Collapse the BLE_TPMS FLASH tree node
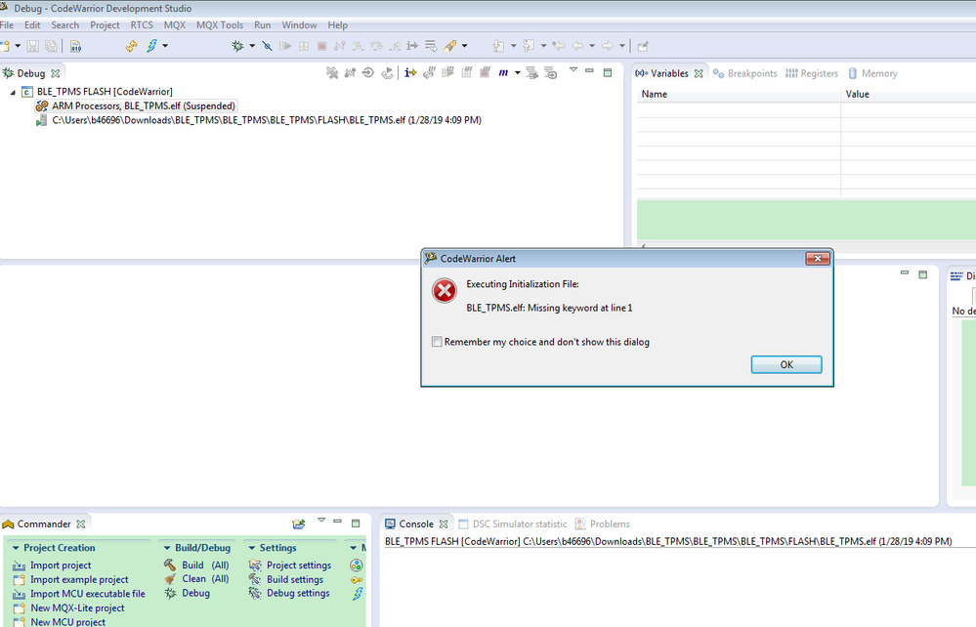The height and width of the screenshot is (627, 976). click(x=13, y=92)
